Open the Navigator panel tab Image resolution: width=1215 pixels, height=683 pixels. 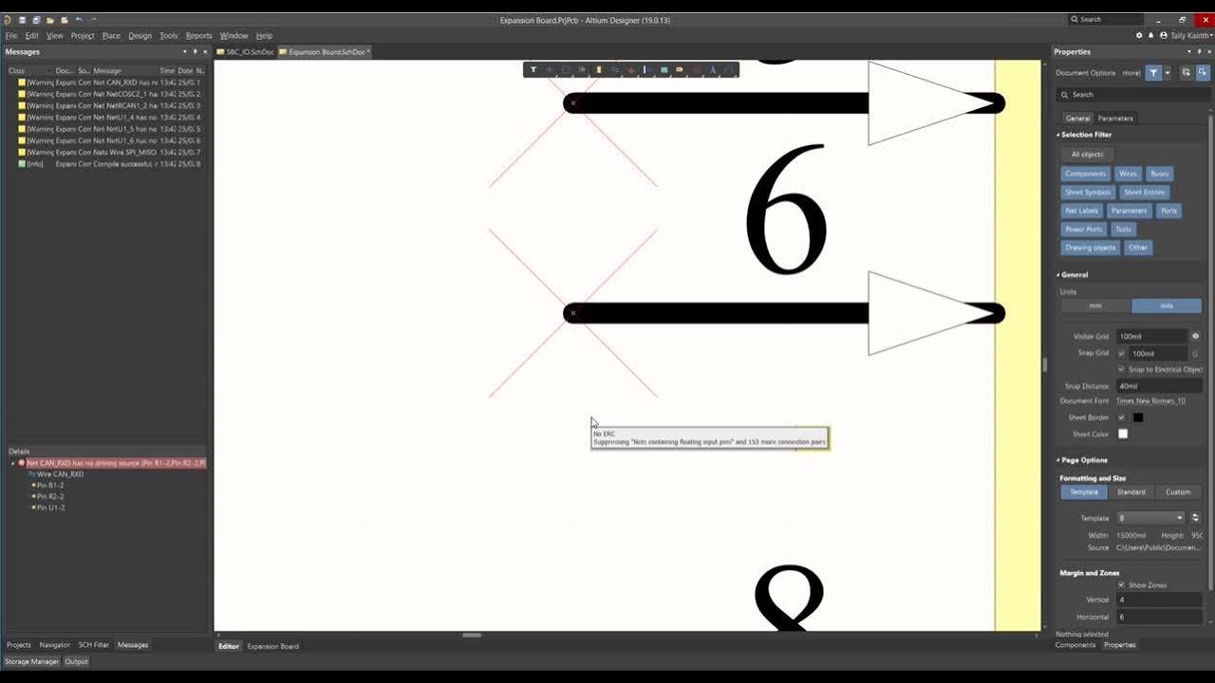[54, 645]
